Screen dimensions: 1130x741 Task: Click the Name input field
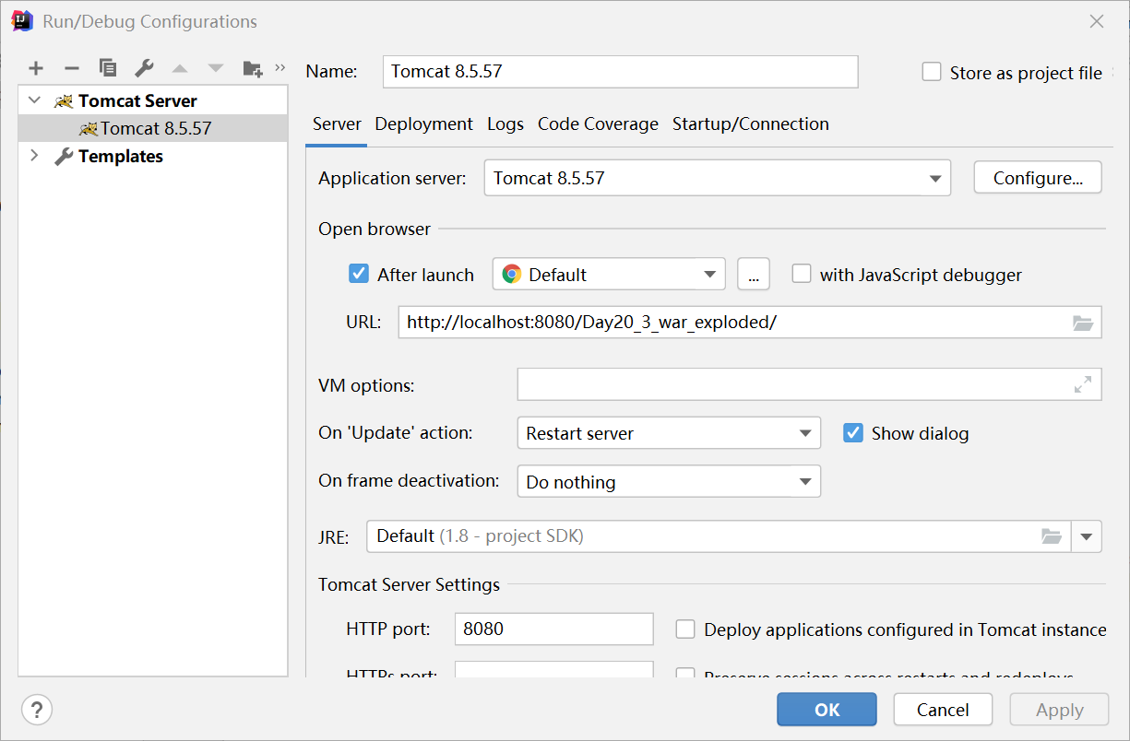pyautogui.click(x=620, y=71)
